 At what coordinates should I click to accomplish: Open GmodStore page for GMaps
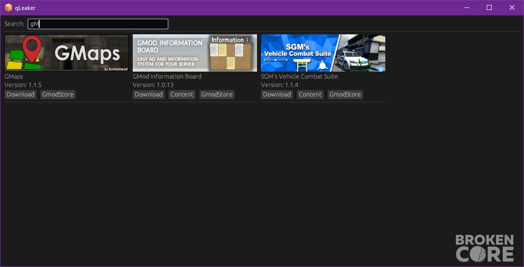(x=58, y=94)
